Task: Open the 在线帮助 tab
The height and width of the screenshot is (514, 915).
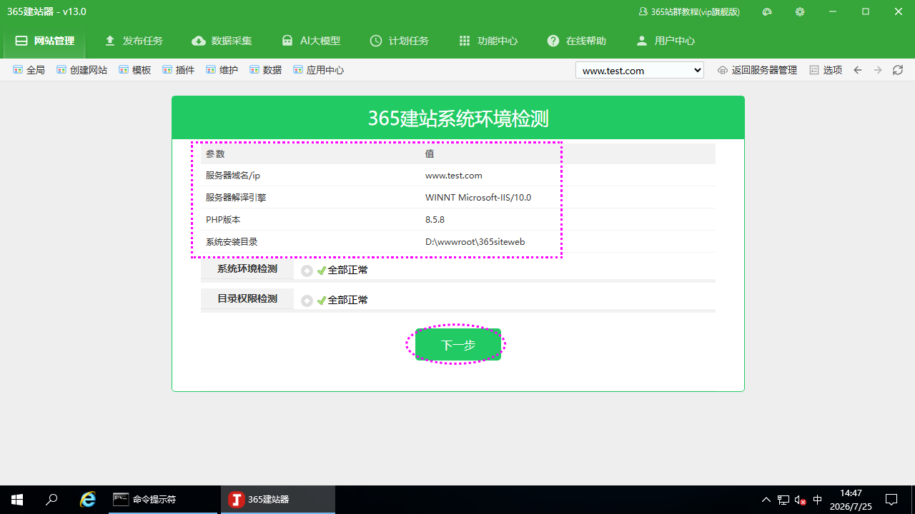Action: [576, 41]
